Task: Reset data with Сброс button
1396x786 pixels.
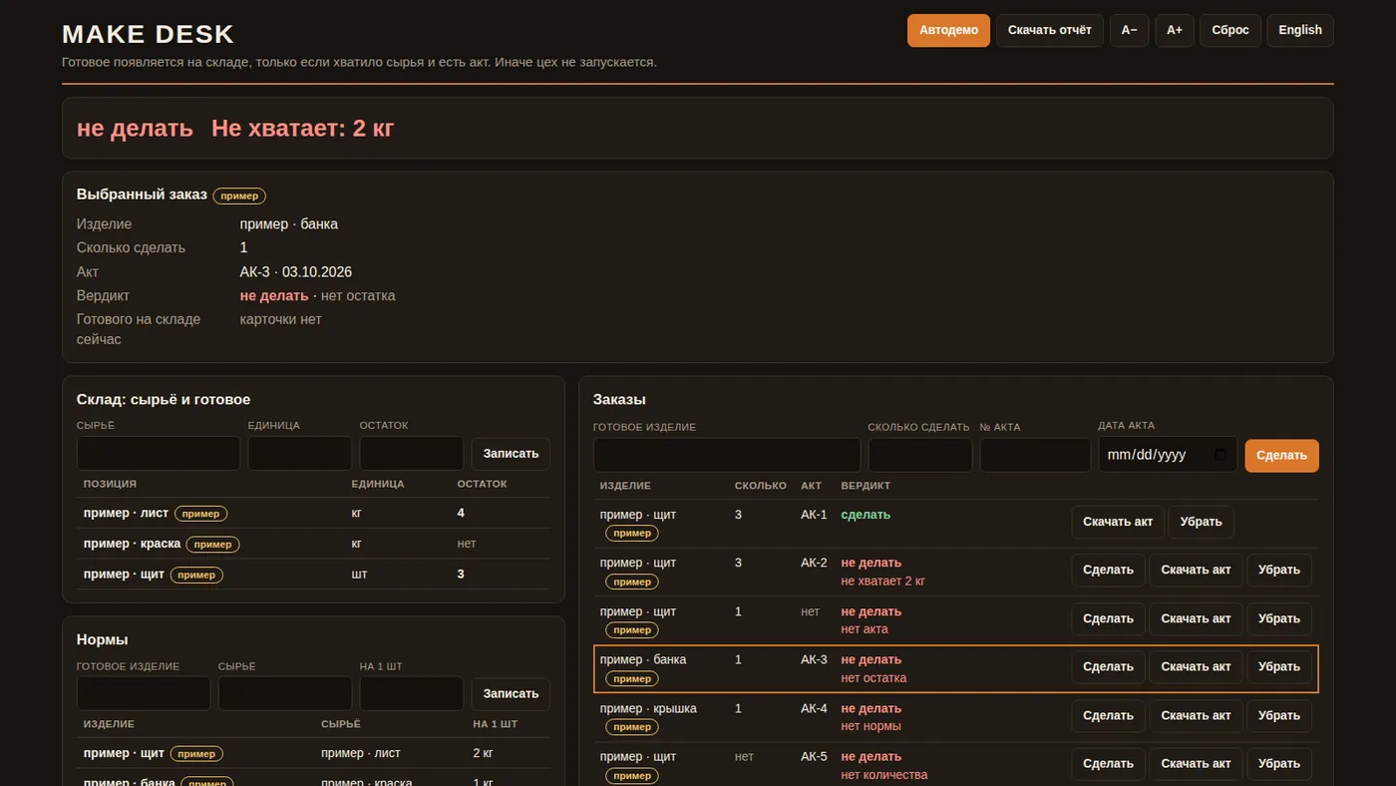Action: [1230, 30]
